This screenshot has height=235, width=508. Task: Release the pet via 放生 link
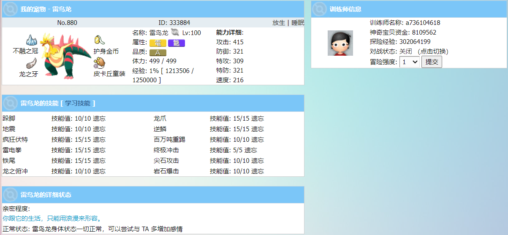279,23
